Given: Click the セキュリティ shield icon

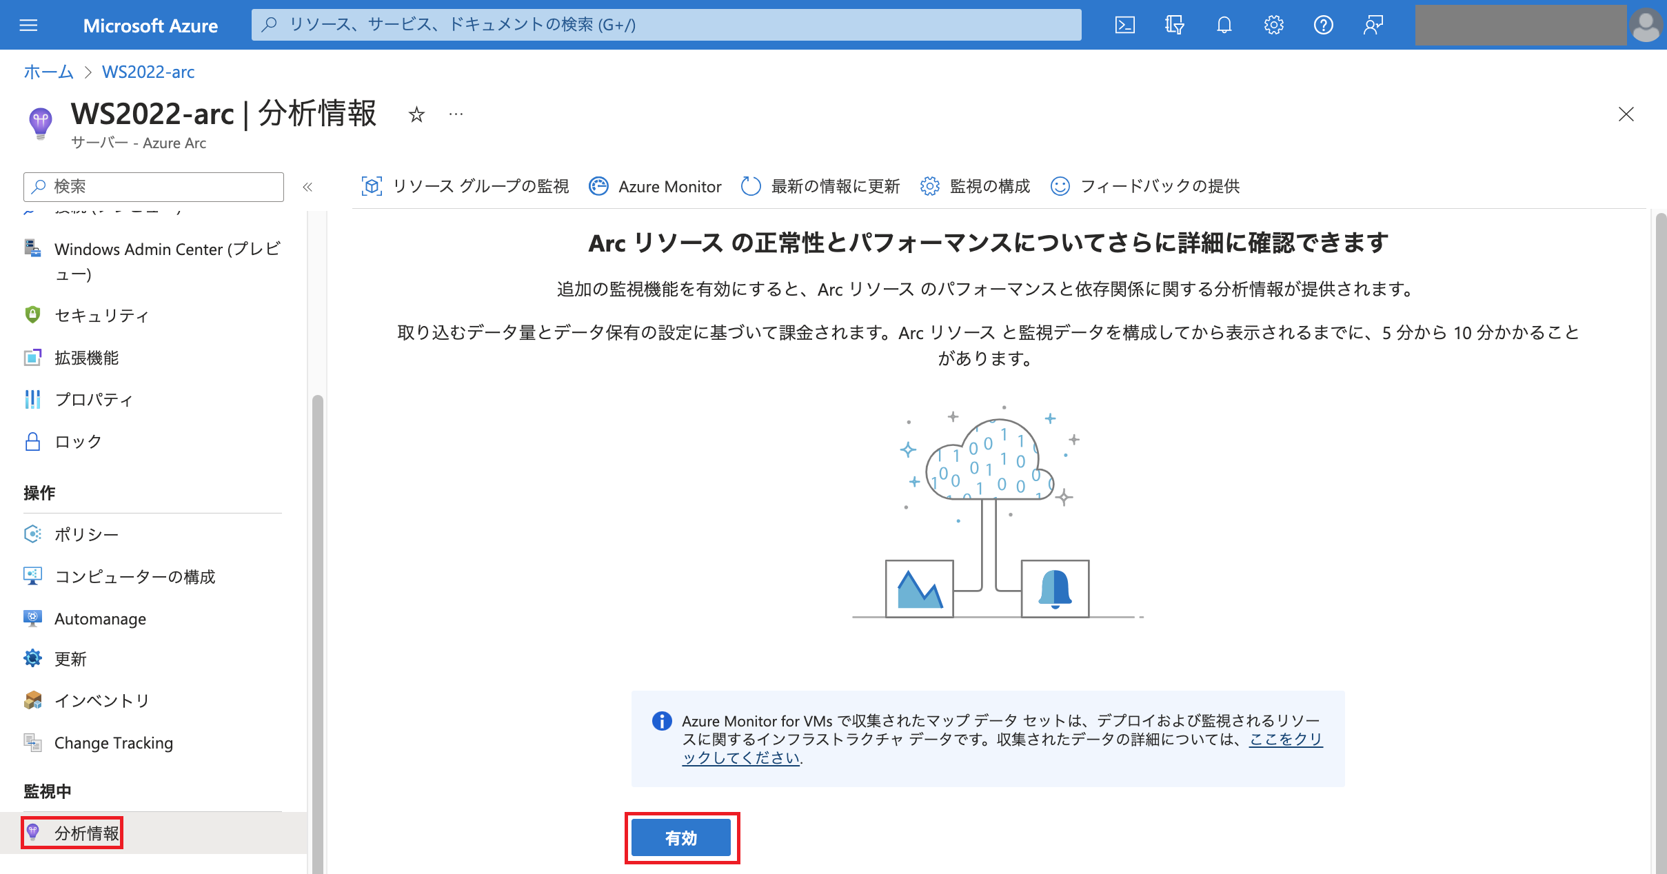Looking at the screenshot, I should point(32,315).
